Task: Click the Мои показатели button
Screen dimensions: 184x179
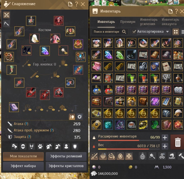Action: point(23,156)
